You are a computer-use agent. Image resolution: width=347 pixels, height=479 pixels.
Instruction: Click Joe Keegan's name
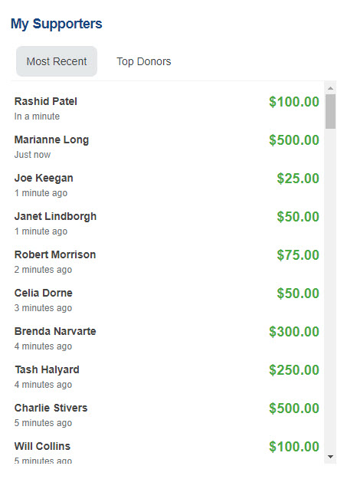tap(44, 178)
